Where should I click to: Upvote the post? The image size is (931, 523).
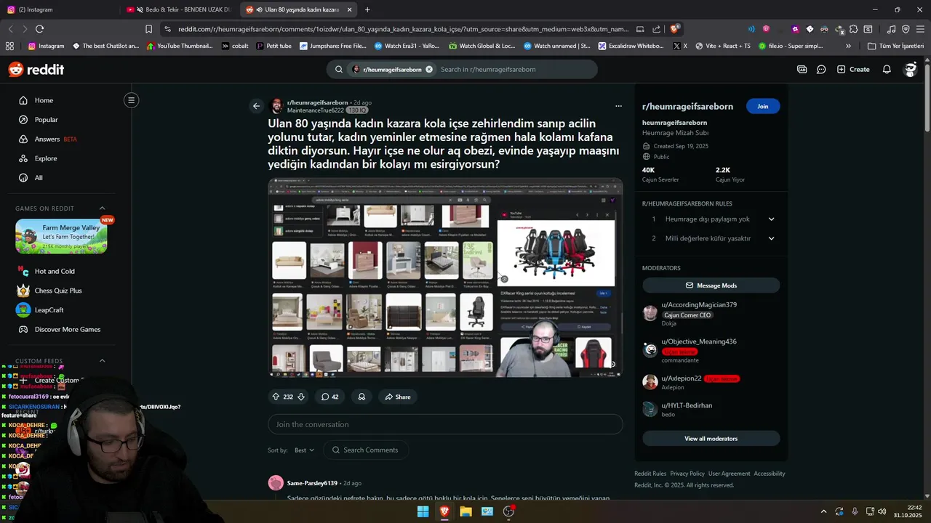point(276,397)
